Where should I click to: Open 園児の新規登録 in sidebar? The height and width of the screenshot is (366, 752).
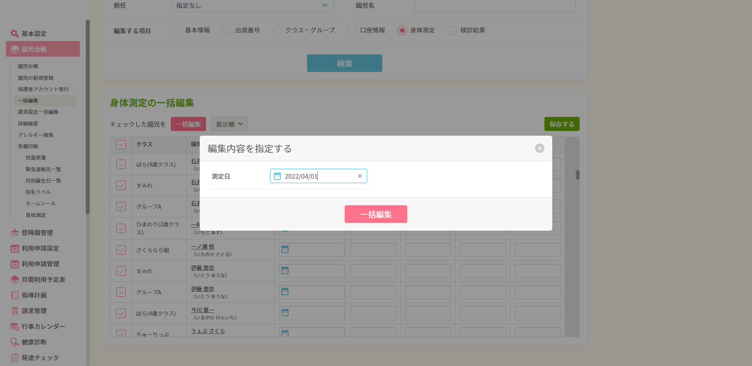[x=36, y=78]
